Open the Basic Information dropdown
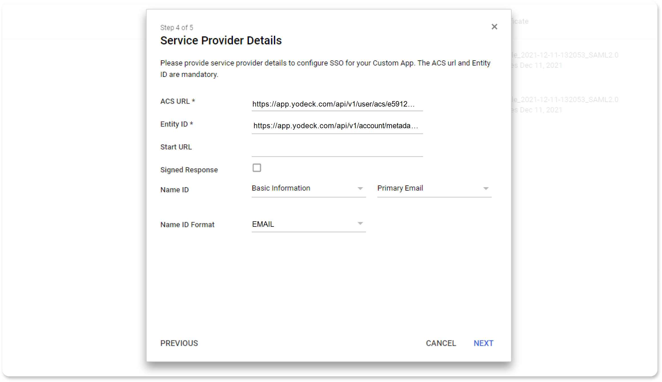This screenshot has width=662, height=382. (x=308, y=188)
